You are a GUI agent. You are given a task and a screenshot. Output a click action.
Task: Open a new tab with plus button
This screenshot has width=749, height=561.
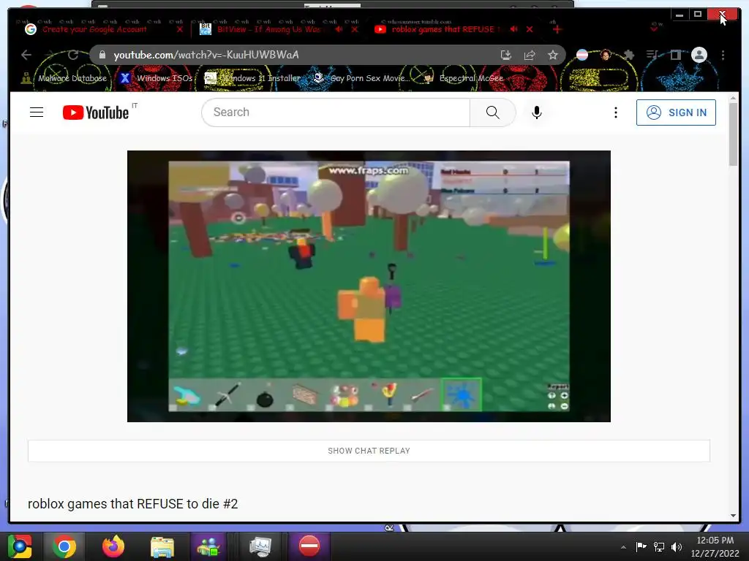coord(557,29)
